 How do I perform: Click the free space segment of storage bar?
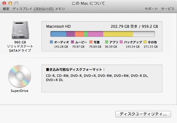(144, 34)
